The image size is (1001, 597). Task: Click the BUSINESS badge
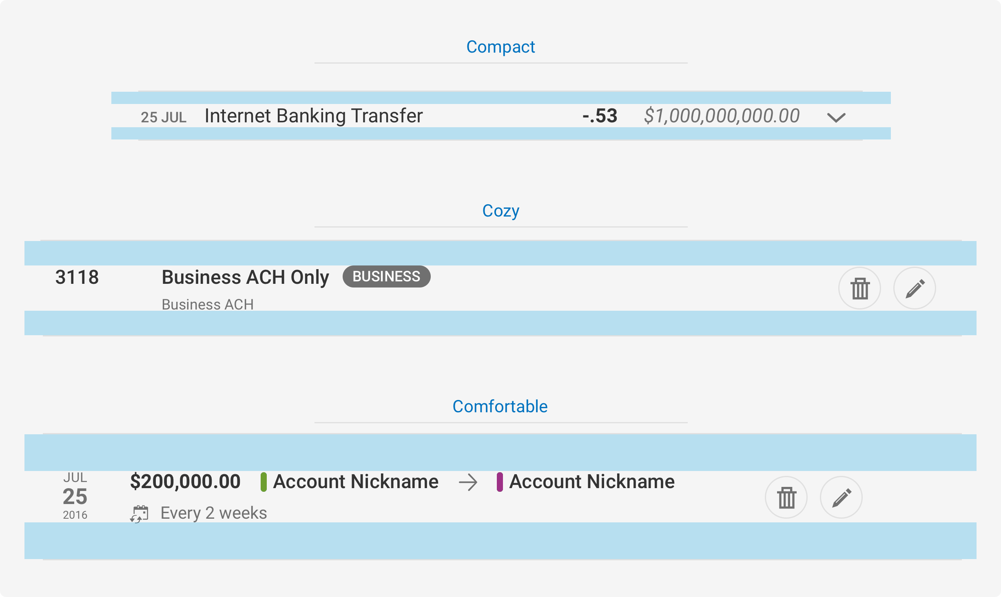tap(386, 276)
